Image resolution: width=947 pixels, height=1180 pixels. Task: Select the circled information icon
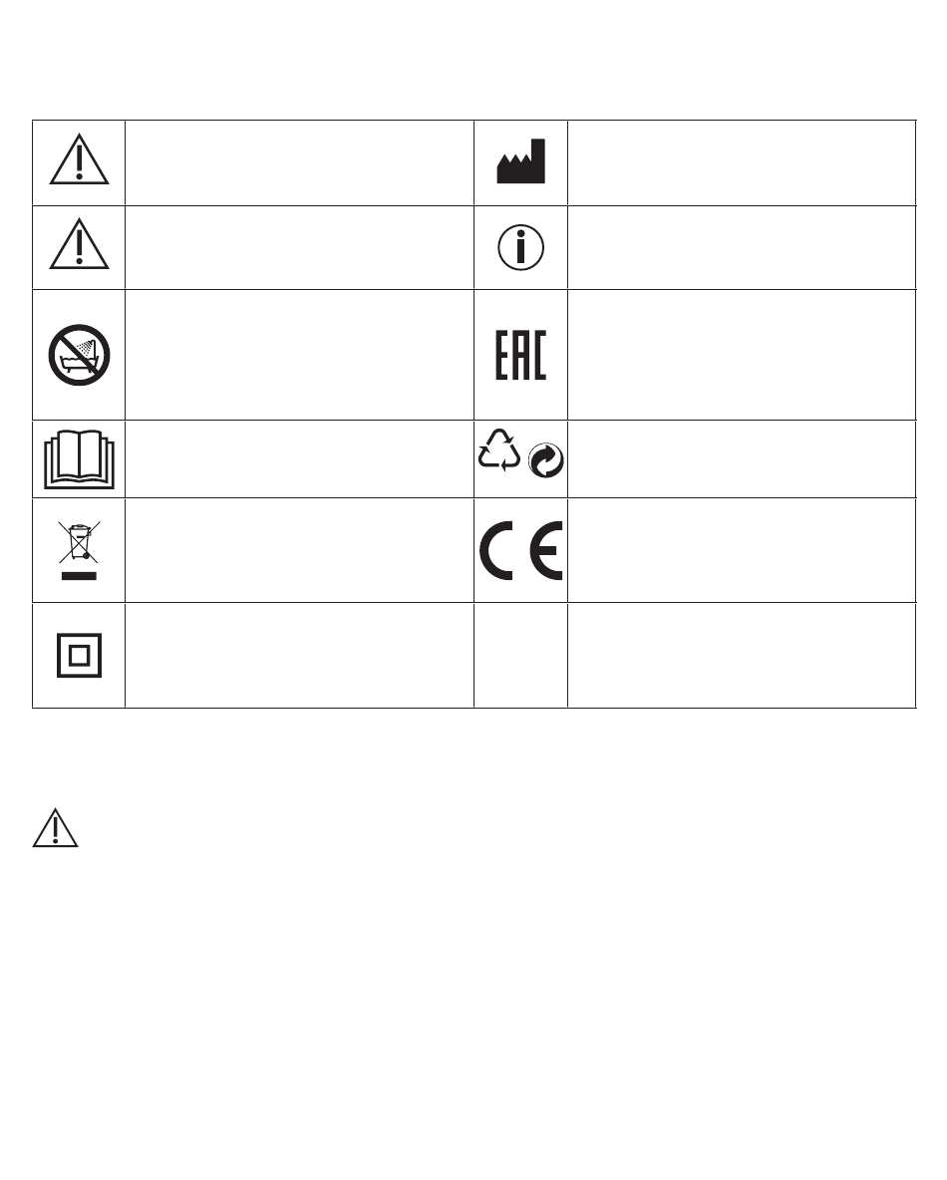click(521, 248)
